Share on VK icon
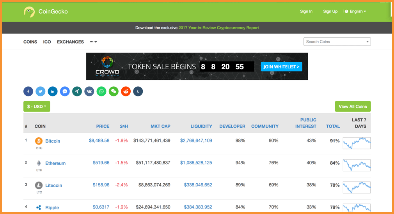The image size is (394, 214). pos(89,91)
